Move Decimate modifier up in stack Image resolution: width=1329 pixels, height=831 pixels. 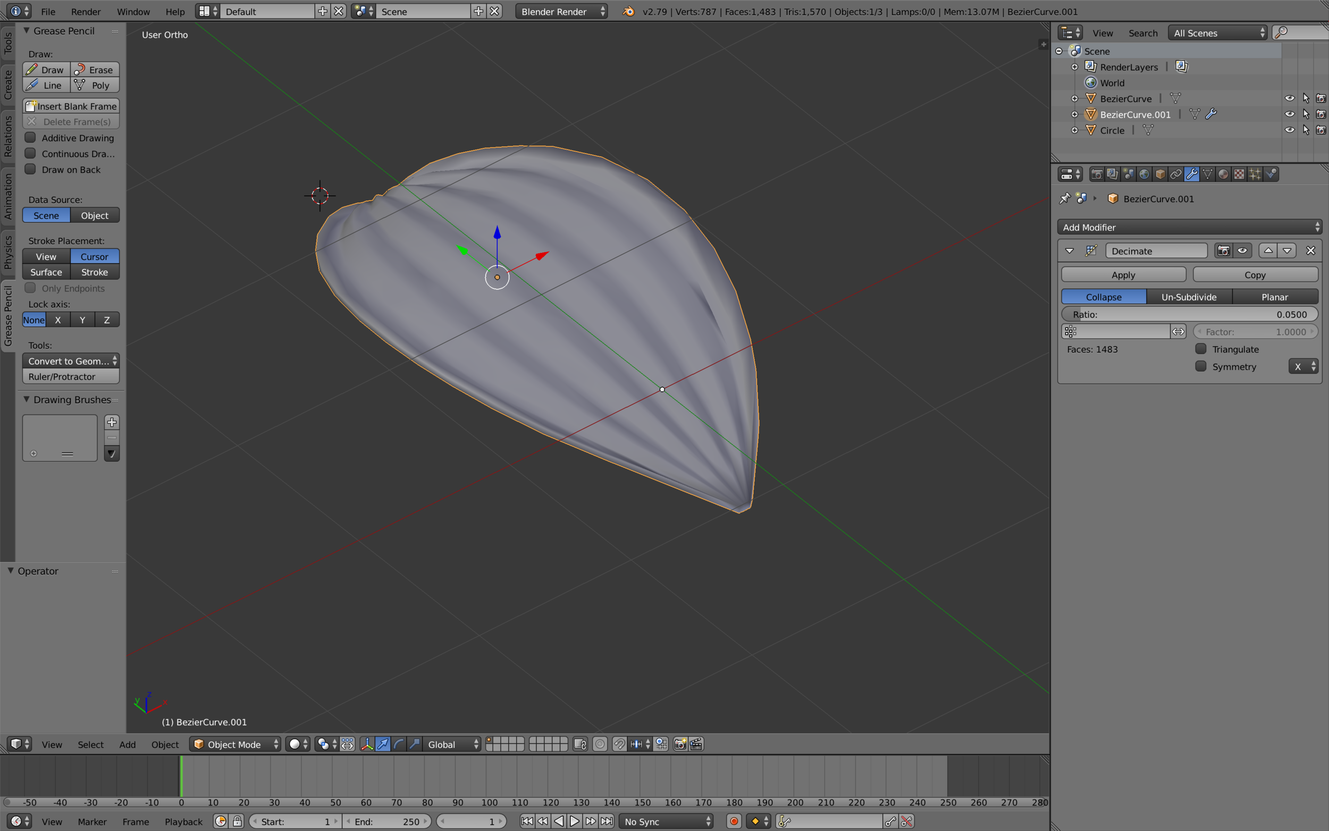pos(1268,250)
